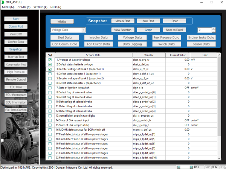Click variable dial_s_errcode_uc cell

tap(149, 116)
